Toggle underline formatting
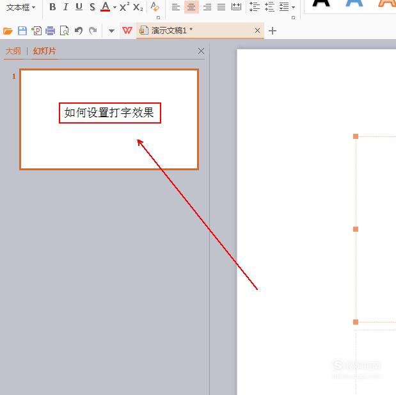The image size is (396, 395). [79, 7]
